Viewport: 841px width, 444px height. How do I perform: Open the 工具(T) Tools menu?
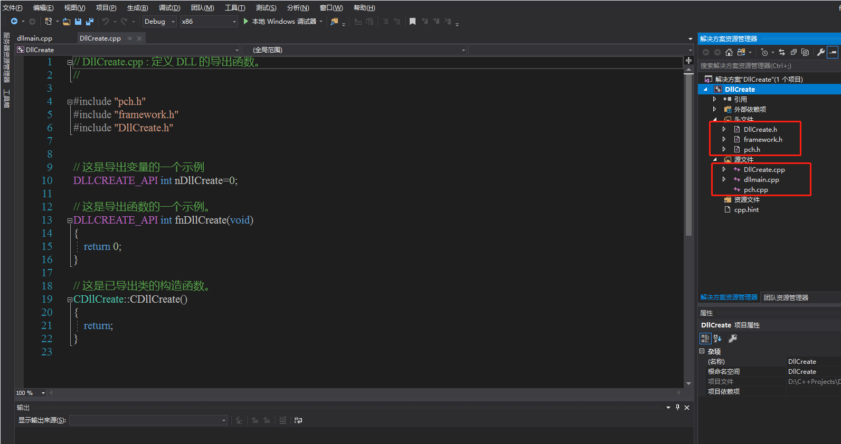point(235,7)
